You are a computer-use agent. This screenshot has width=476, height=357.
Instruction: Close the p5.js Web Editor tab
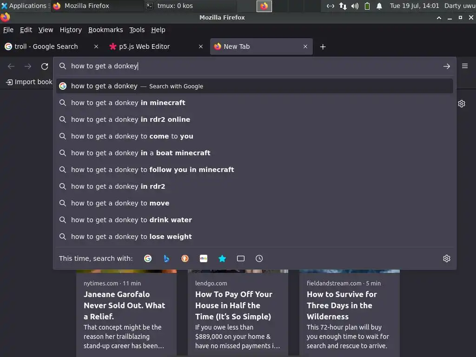(201, 46)
